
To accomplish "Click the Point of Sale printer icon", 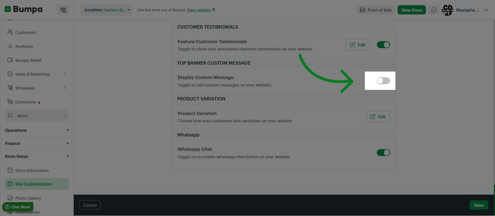I will (362, 10).
